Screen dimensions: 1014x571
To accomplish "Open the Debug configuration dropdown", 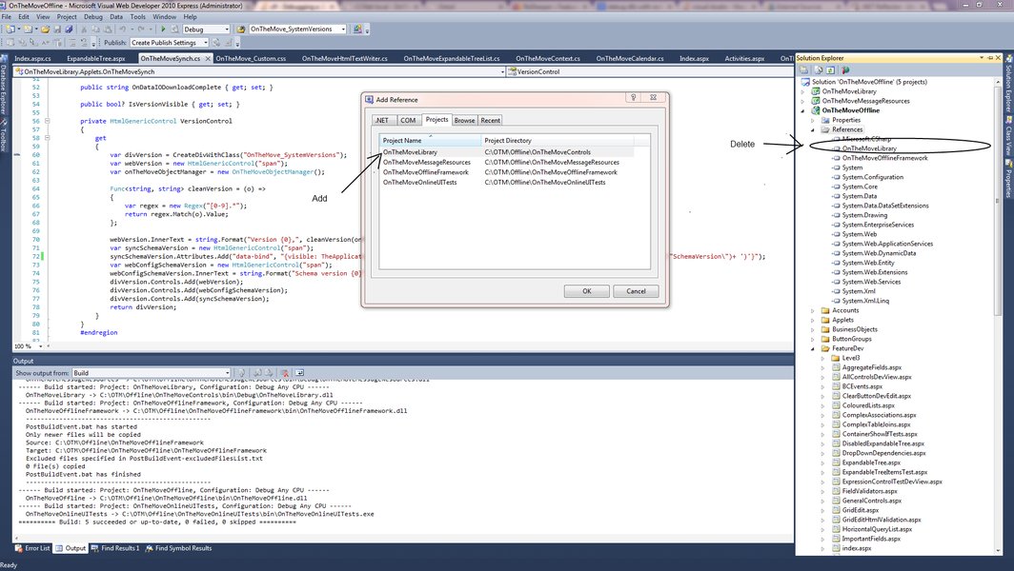I will (x=227, y=30).
